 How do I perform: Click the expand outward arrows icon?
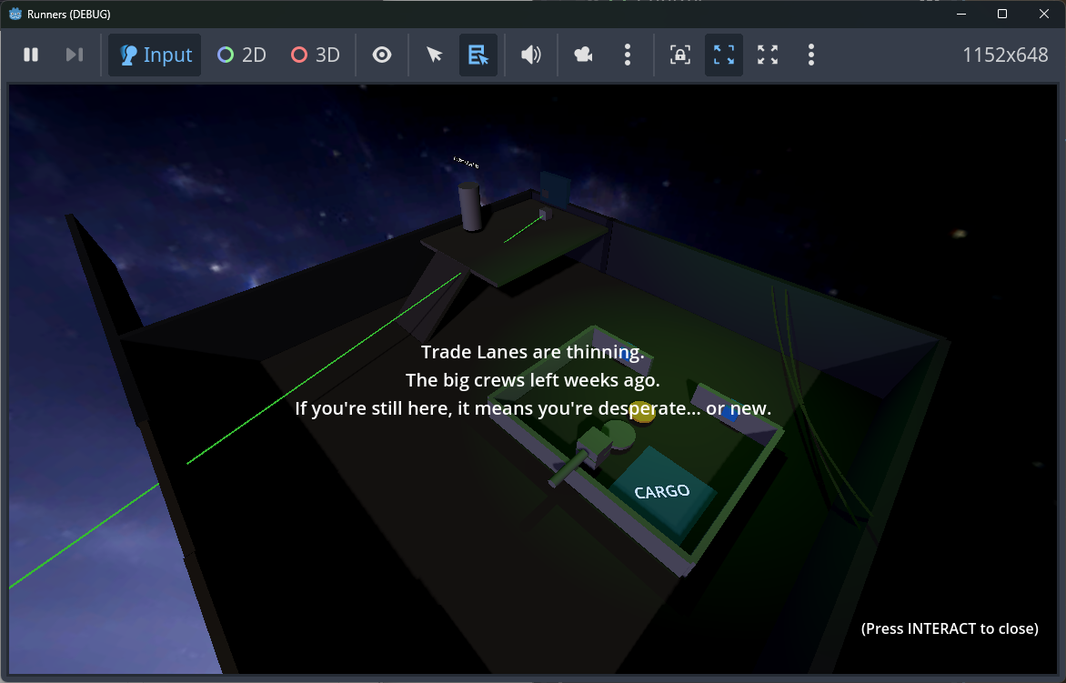(768, 55)
